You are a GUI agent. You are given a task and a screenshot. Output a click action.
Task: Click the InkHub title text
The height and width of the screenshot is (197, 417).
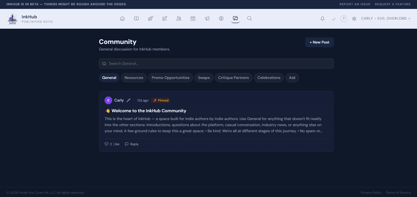tap(29, 17)
